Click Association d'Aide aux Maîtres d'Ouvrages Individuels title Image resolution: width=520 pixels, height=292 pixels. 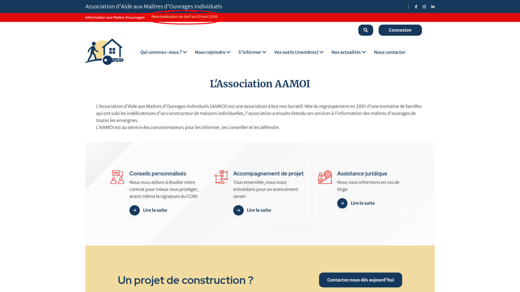[154, 6]
